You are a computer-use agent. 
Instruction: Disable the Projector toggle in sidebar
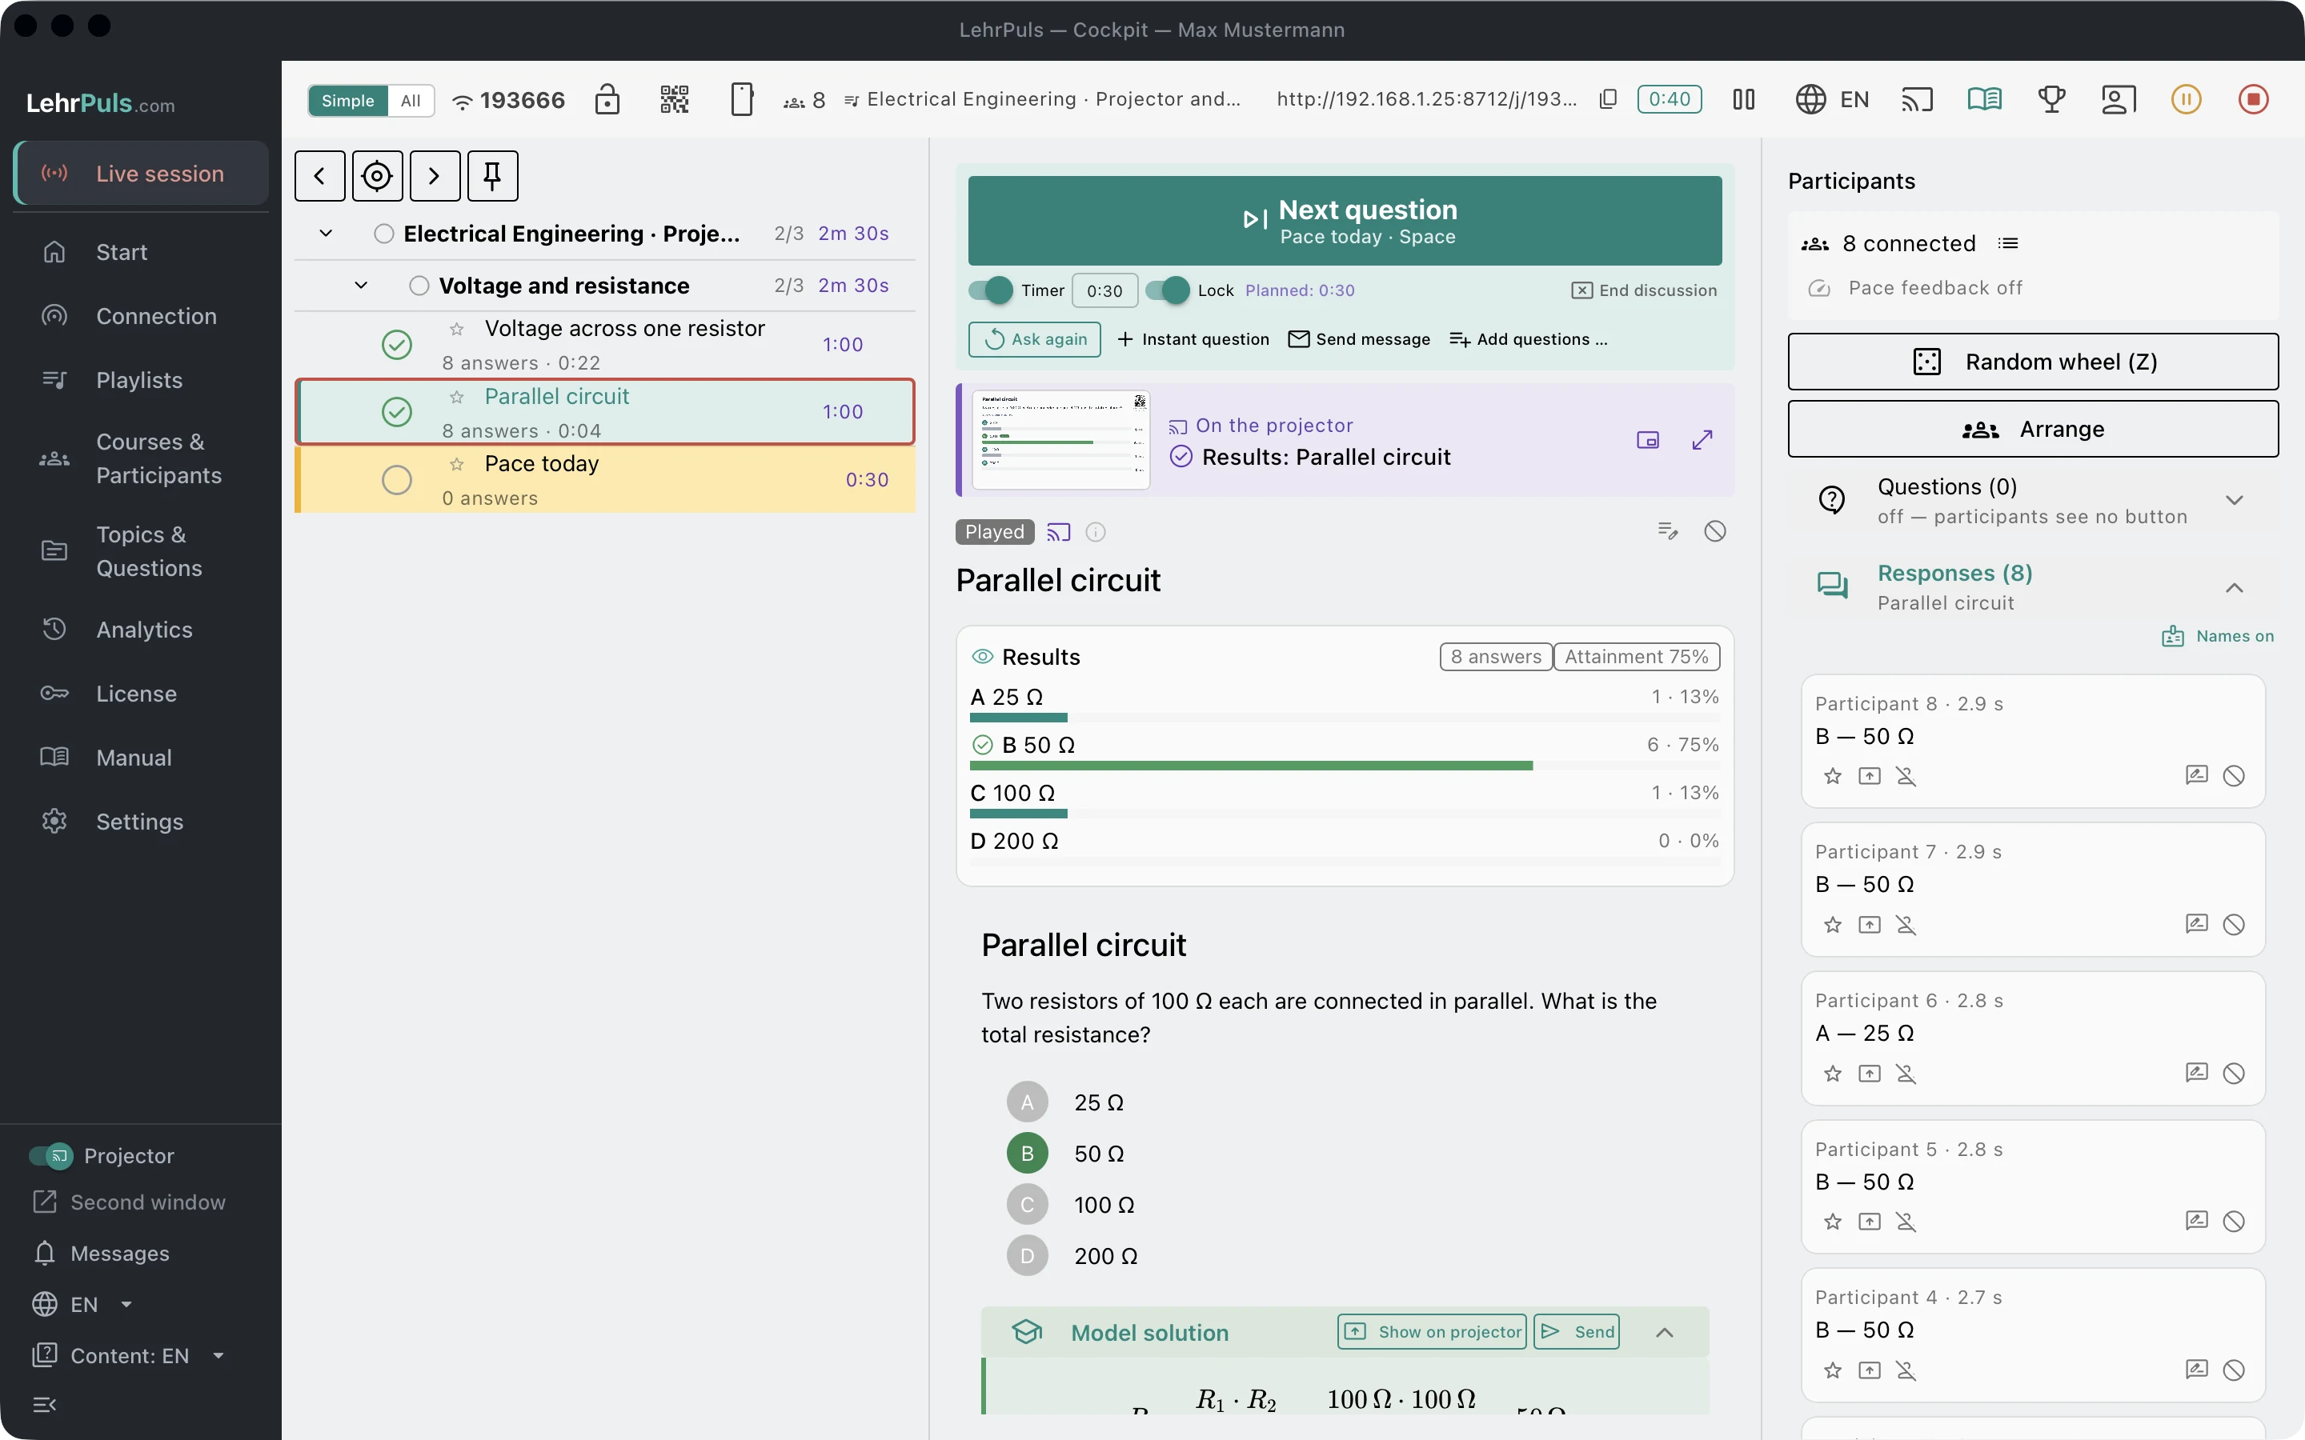50,1155
